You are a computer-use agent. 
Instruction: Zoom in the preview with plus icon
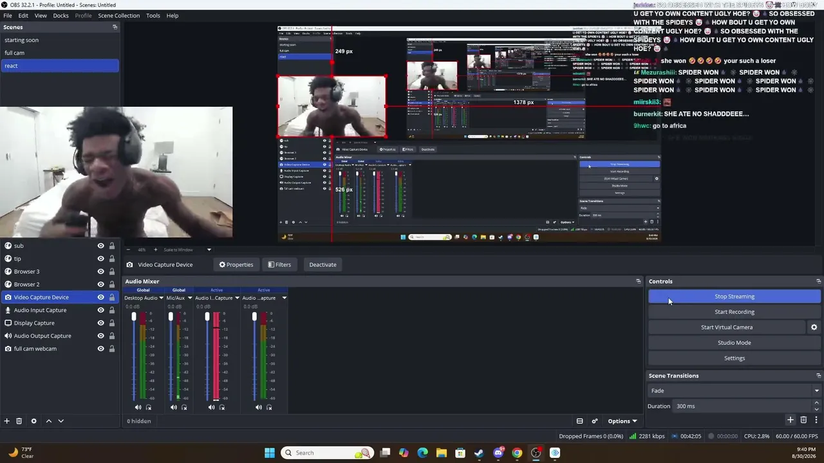155,250
